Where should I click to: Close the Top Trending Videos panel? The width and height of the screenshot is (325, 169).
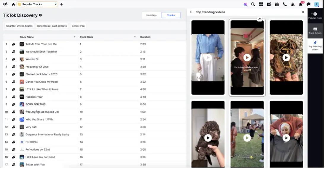pyautogui.click(x=303, y=12)
